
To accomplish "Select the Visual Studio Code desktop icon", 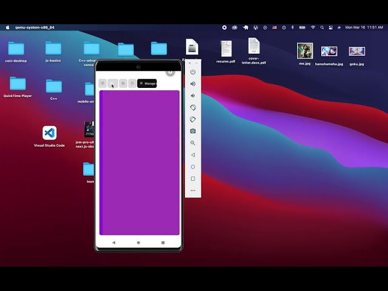I will [50, 136].
